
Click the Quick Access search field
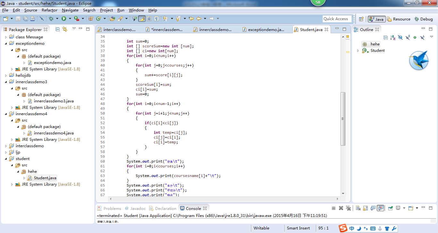(337, 19)
